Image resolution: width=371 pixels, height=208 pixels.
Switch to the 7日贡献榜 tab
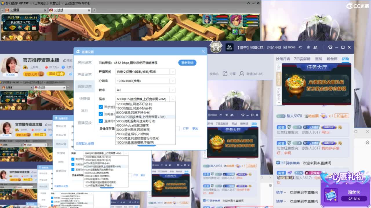pyautogui.click(x=302, y=59)
